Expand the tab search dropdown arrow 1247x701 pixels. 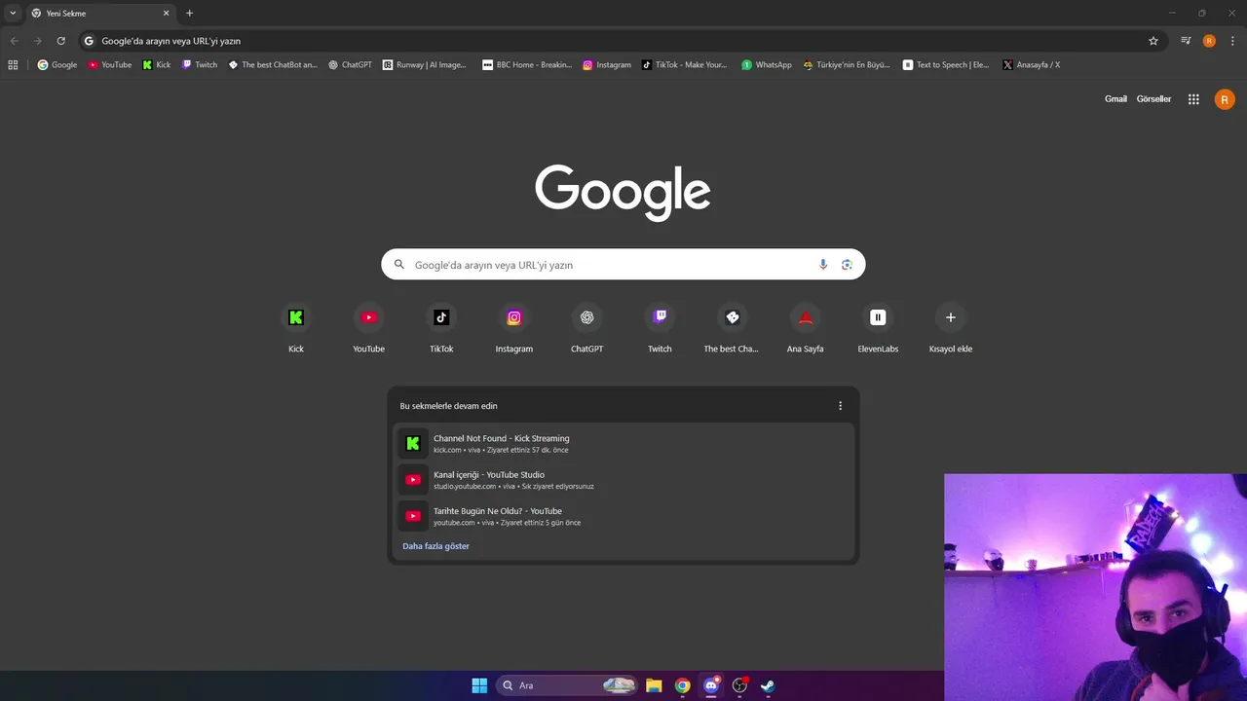13,14
